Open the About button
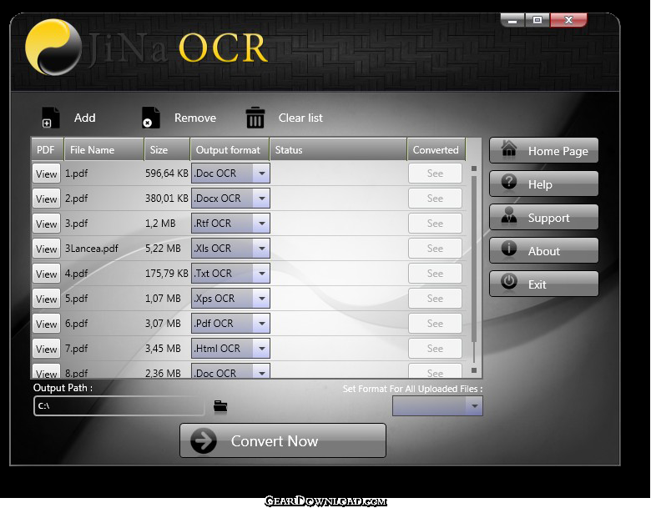Viewport: 651px width, 508px height. pos(544,251)
